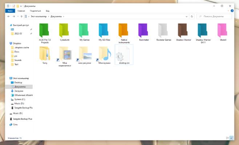Open the Поделиться ribbon tab
The image size is (239, 145).
coord(35,11)
